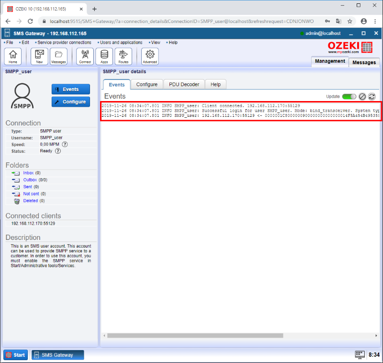Select the Management view tab
The width and height of the screenshot is (383, 363).
click(x=330, y=61)
